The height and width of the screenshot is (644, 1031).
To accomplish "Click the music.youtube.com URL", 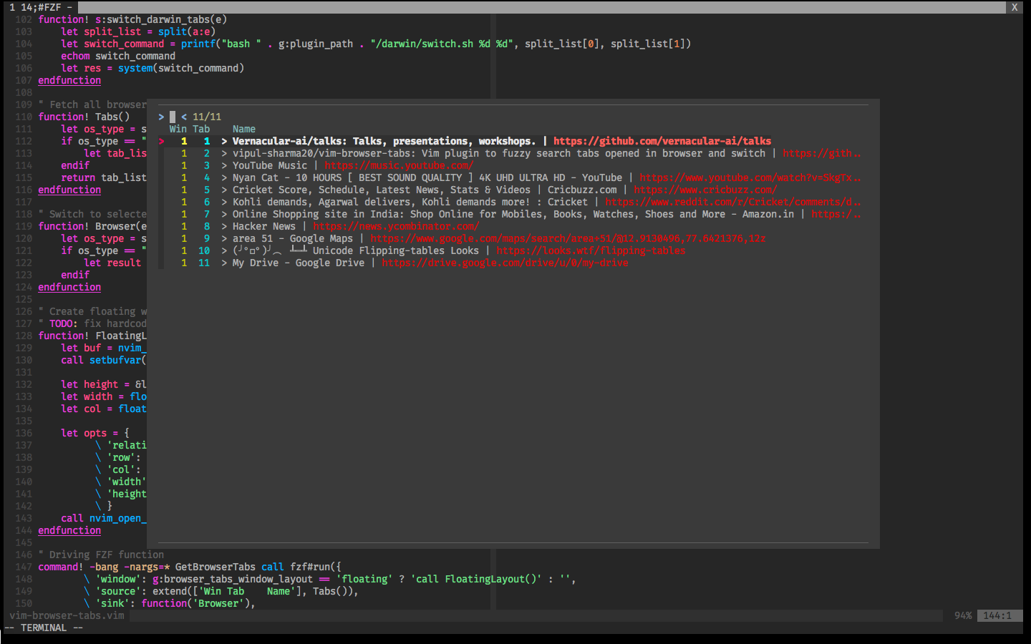I will 399,165.
